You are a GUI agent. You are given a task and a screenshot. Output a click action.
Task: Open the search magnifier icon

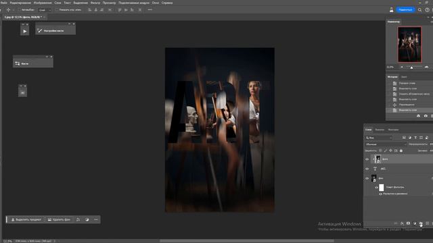click(419, 9)
